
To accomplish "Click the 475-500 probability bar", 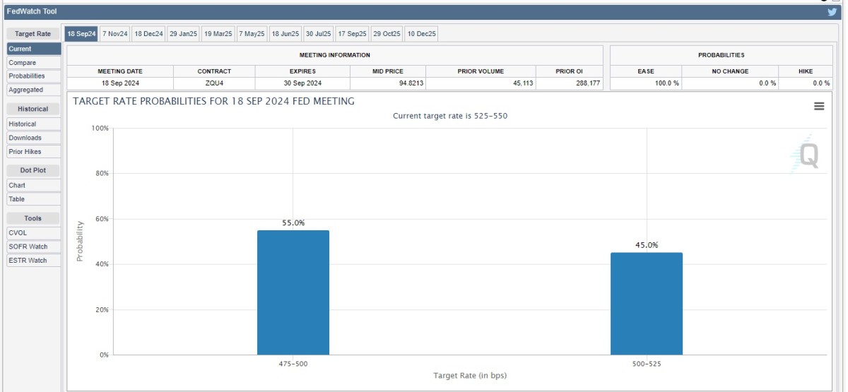I will pos(293,292).
